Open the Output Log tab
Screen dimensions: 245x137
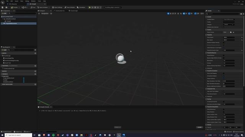coord(18,132)
